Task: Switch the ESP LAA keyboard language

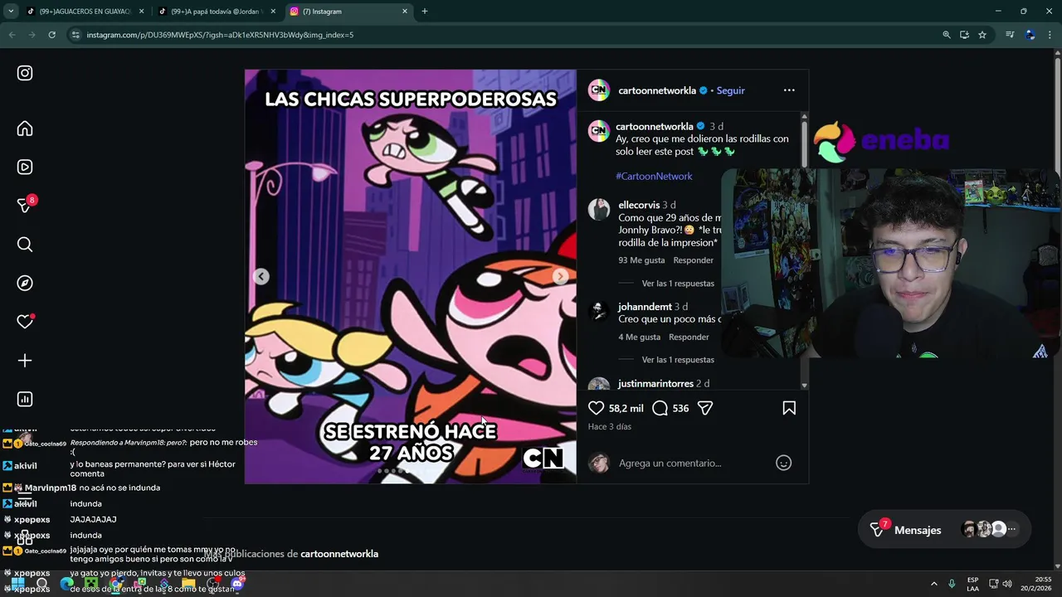Action: [972, 584]
